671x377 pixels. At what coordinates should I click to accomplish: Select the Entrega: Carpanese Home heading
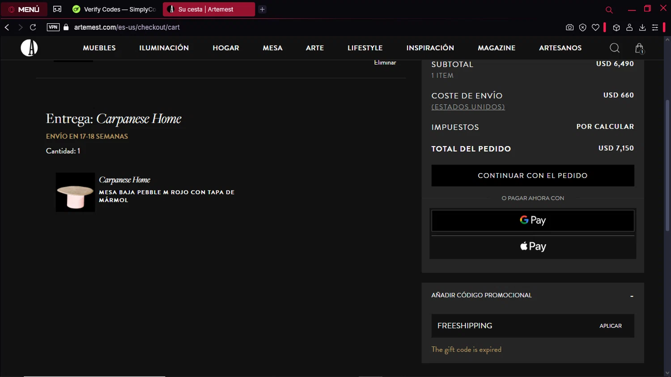point(114,119)
